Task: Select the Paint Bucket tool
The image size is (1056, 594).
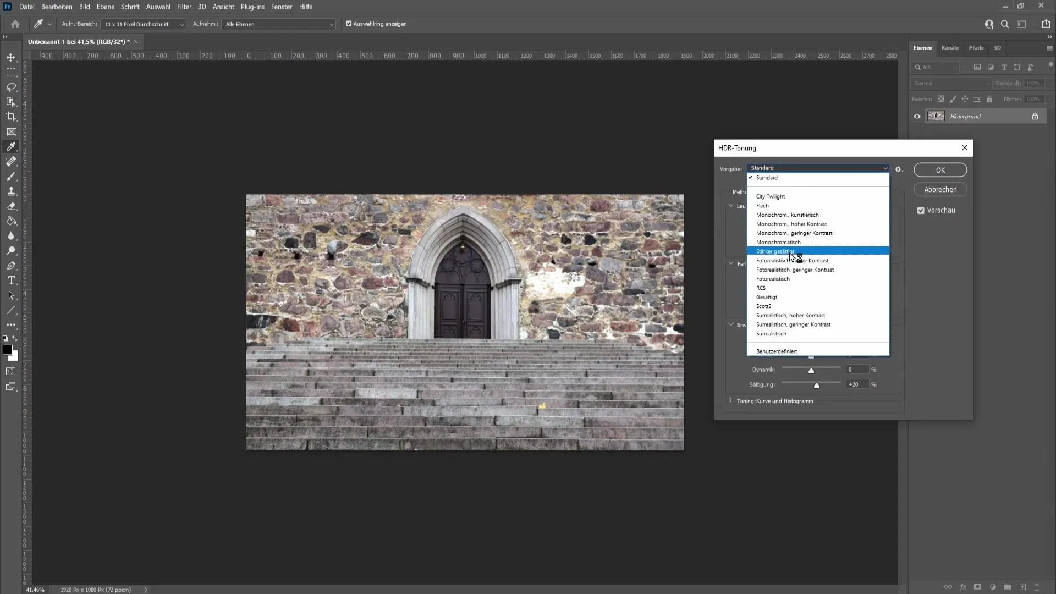Action: 11,221
